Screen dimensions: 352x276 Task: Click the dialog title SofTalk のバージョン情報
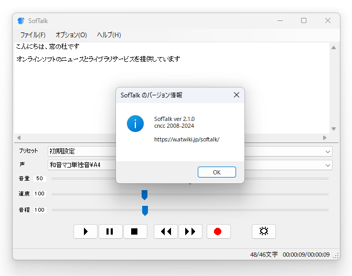click(x=152, y=95)
